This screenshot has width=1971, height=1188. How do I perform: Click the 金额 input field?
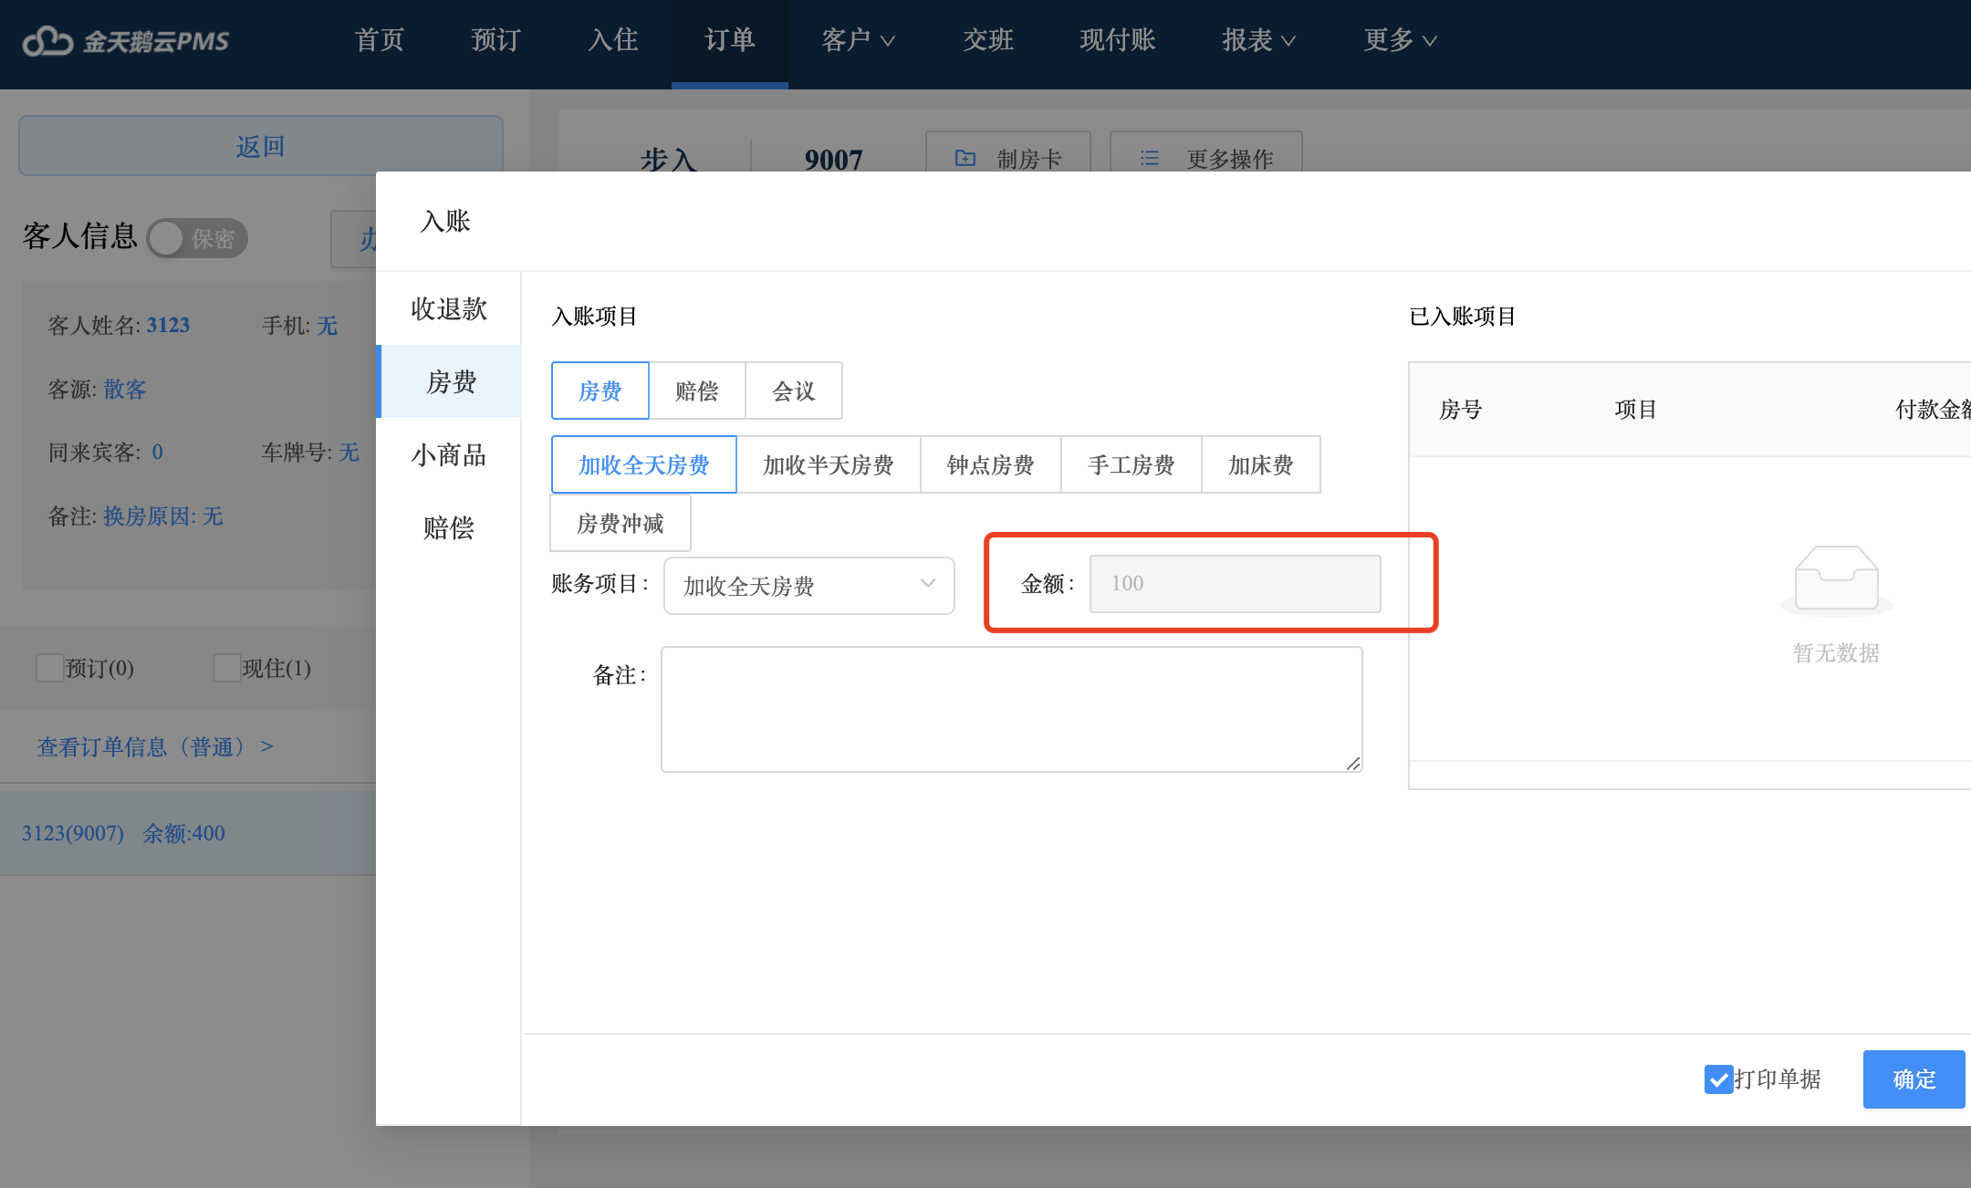(x=1236, y=583)
